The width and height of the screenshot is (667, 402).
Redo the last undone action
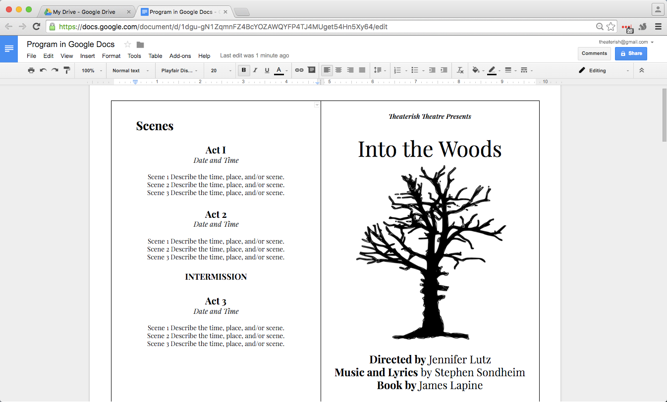click(55, 70)
